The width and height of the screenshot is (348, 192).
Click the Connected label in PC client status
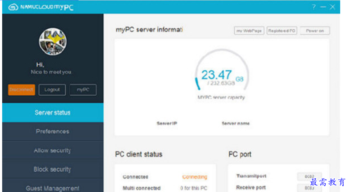pos(136,177)
